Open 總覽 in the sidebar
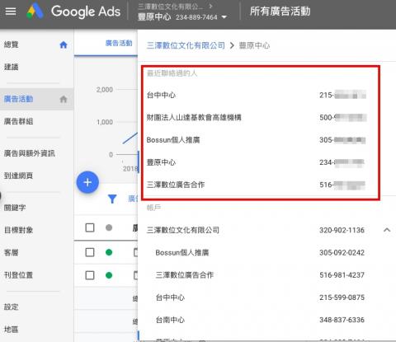396x342 pixels. click(12, 45)
